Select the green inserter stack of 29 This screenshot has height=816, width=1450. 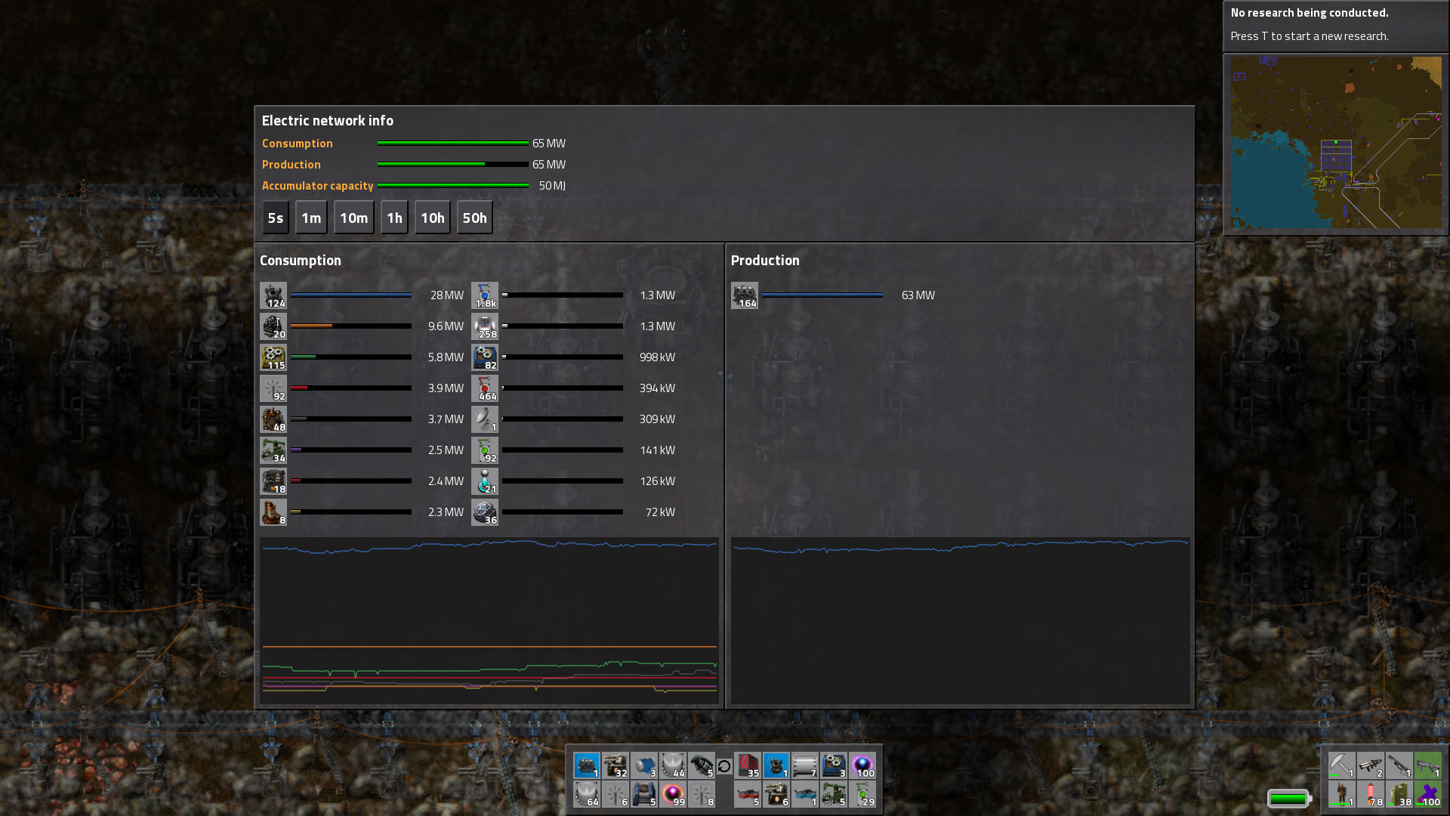coord(862,794)
